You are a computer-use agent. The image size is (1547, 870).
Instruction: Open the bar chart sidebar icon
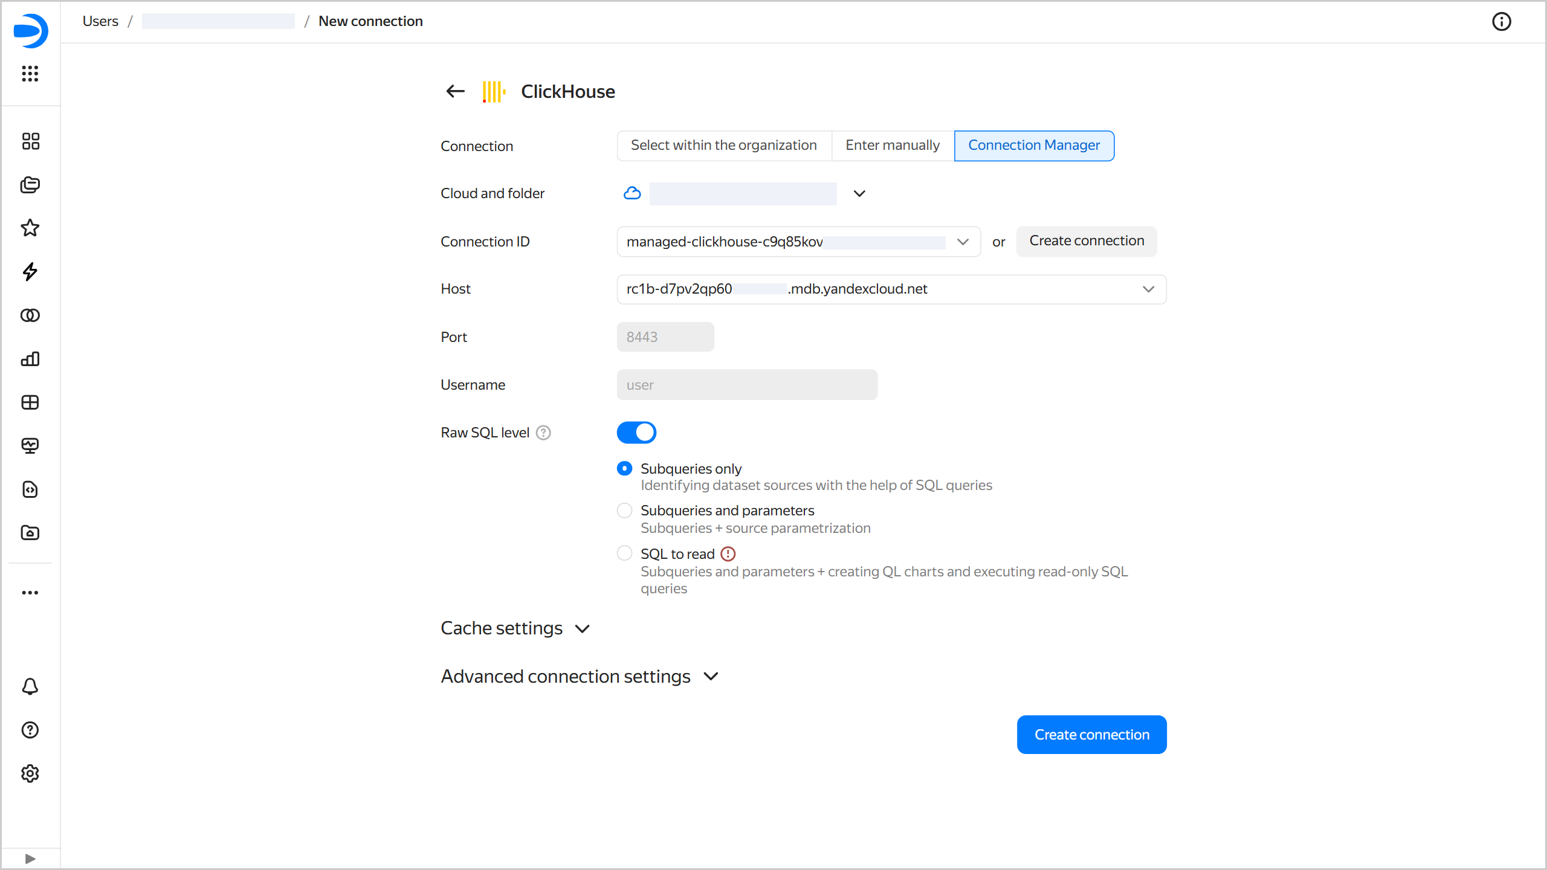click(30, 359)
